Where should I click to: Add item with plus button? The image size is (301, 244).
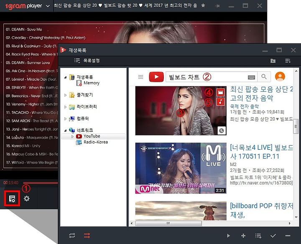tap(243, 236)
